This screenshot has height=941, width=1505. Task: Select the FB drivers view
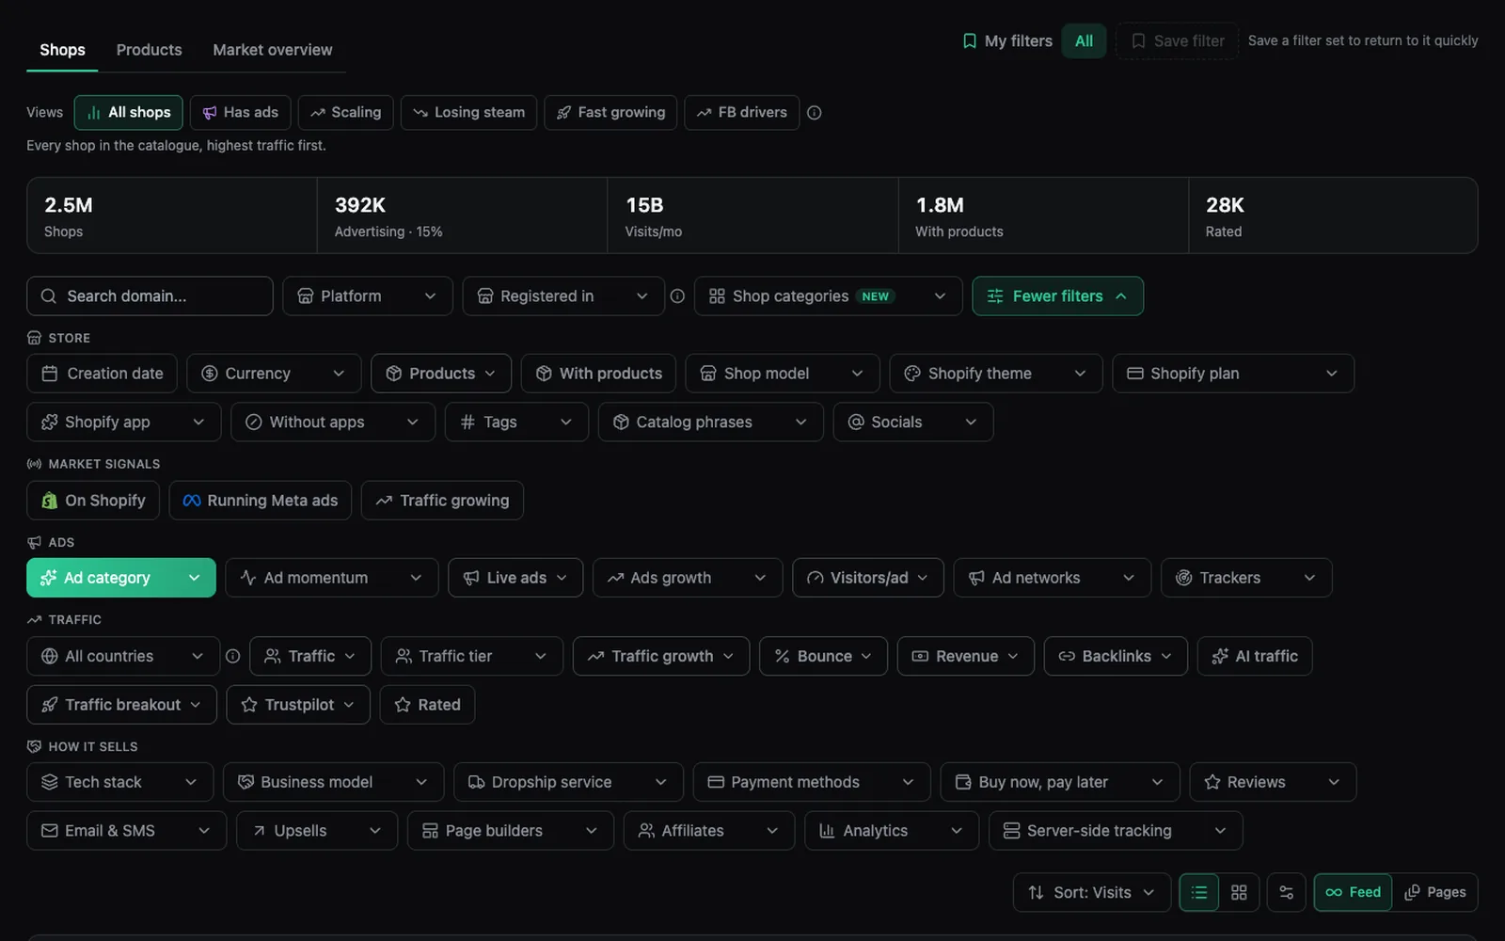pyautogui.click(x=742, y=113)
